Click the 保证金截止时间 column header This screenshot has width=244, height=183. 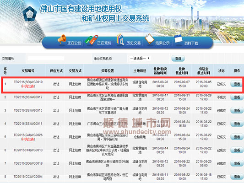coord(204,71)
